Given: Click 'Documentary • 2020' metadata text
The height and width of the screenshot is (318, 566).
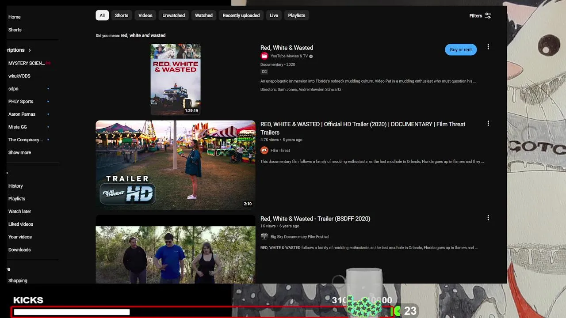Looking at the screenshot, I should click(x=278, y=64).
